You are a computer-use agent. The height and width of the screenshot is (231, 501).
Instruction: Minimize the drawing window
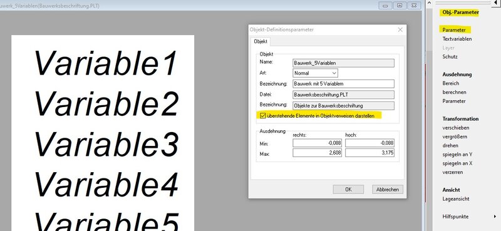[x=386, y=6]
